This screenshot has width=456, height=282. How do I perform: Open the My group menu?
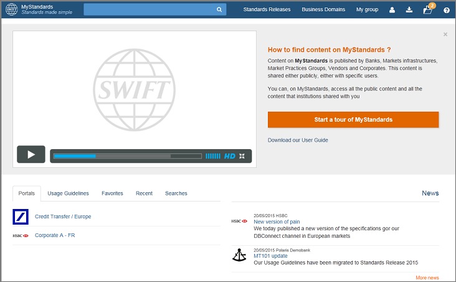click(368, 9)
